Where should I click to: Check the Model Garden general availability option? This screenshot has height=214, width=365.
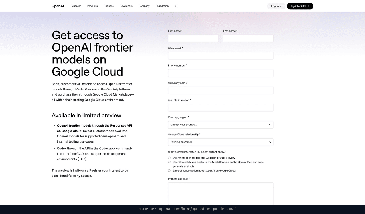[169, 162]
